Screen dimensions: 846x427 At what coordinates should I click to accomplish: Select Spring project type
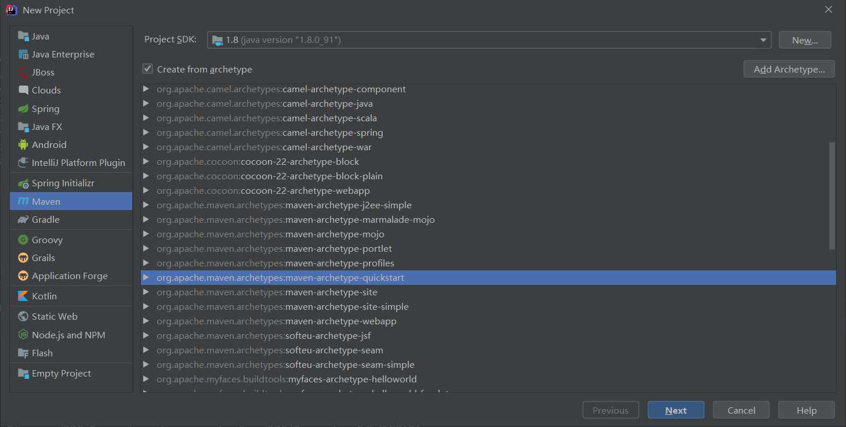(x=71, y=108)
